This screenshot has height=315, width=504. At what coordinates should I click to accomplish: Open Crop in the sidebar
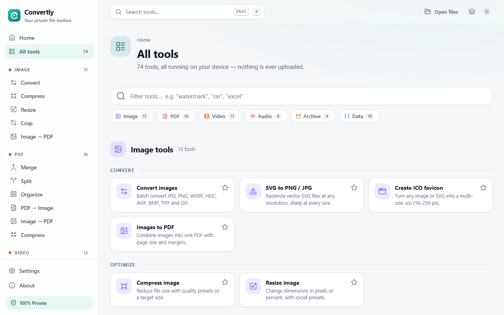coord(49,123)
